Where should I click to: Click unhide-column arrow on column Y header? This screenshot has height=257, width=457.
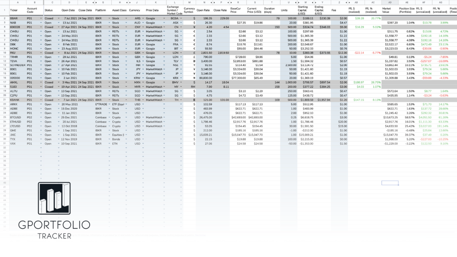(x=316, y=2)
